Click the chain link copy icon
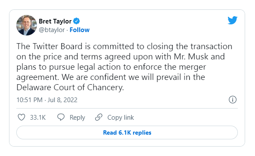Image resolution: width=255 pixels, height=156 pixels. [x=99, y=117]
